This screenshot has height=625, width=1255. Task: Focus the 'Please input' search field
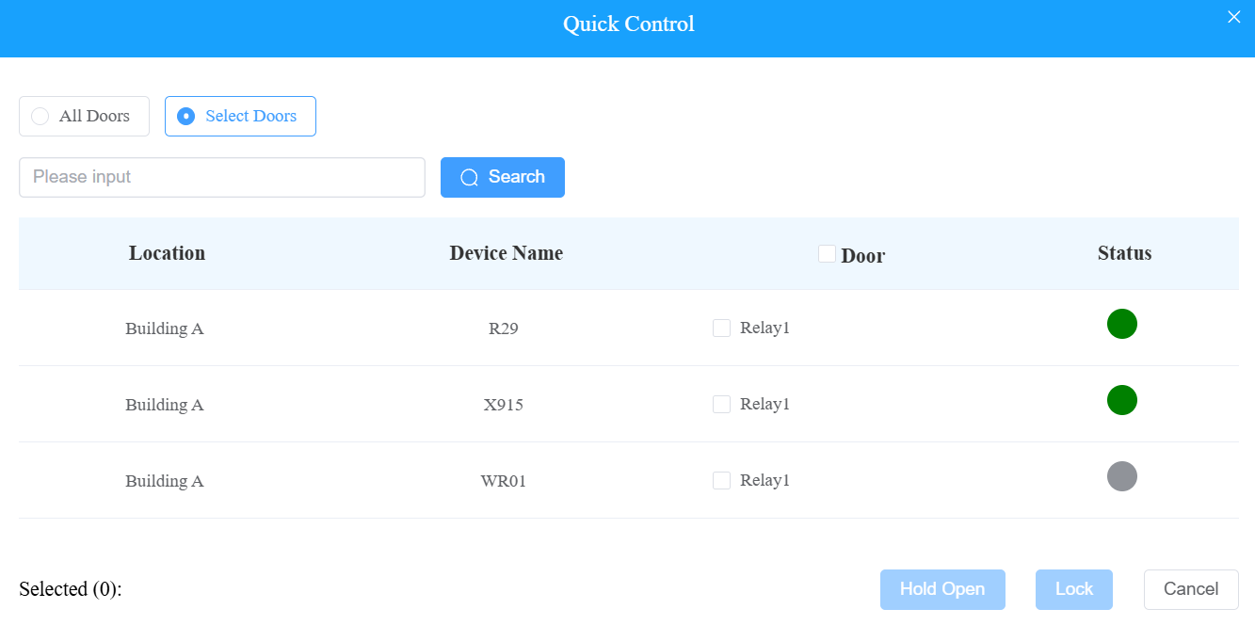pos(222,177)
